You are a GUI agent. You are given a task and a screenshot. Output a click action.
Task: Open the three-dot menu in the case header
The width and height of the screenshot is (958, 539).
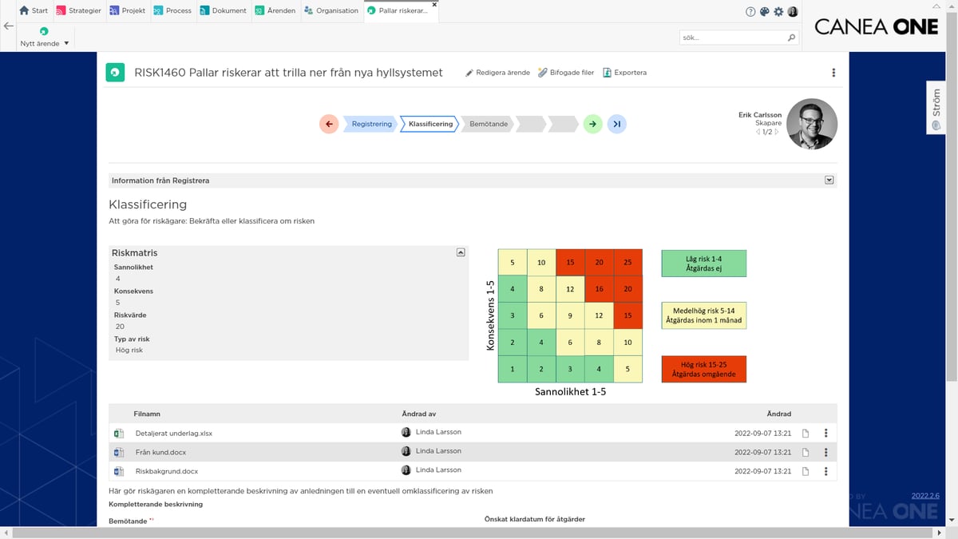pos(833,73)
